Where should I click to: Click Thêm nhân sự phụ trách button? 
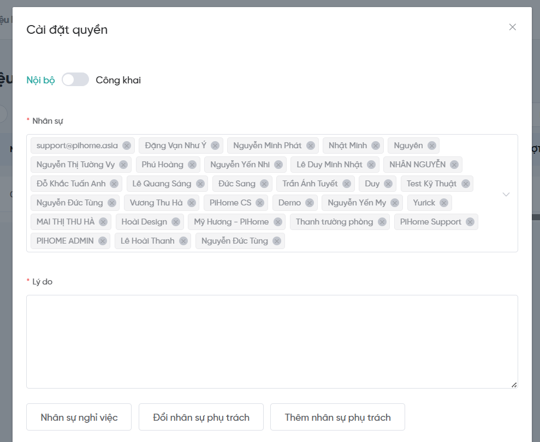(337, 417)
